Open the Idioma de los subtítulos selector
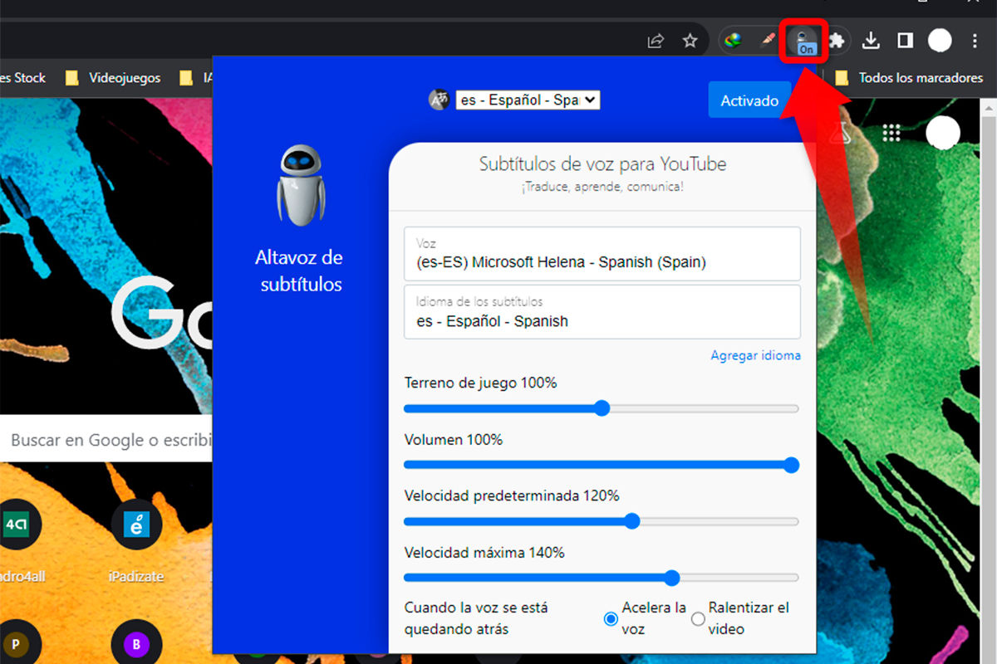Screen dimensions: 997x664 point(602,312)
